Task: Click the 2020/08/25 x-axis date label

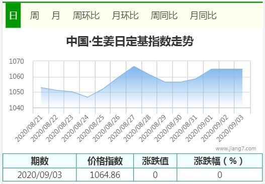Action: tap(91, 128)
